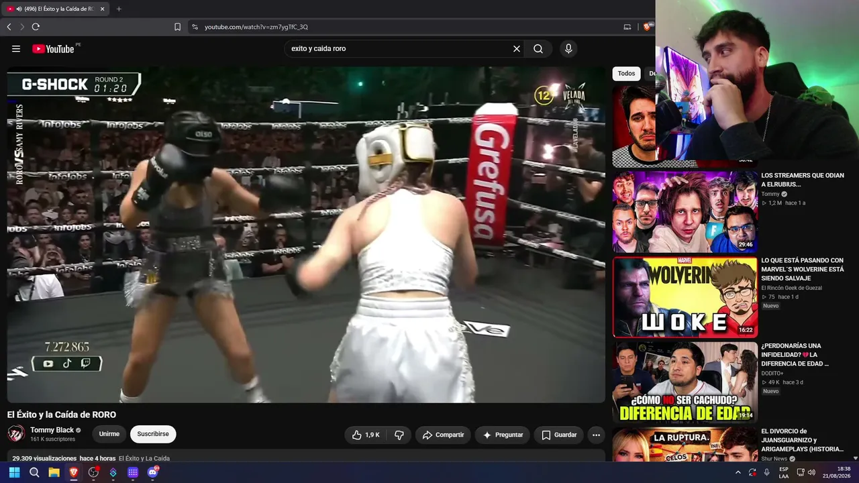Open title 'LOS STREAMERS QUE ODIAN A ELRUBIUS...'
Screen dimensions: 859x483
pos(803,180)
